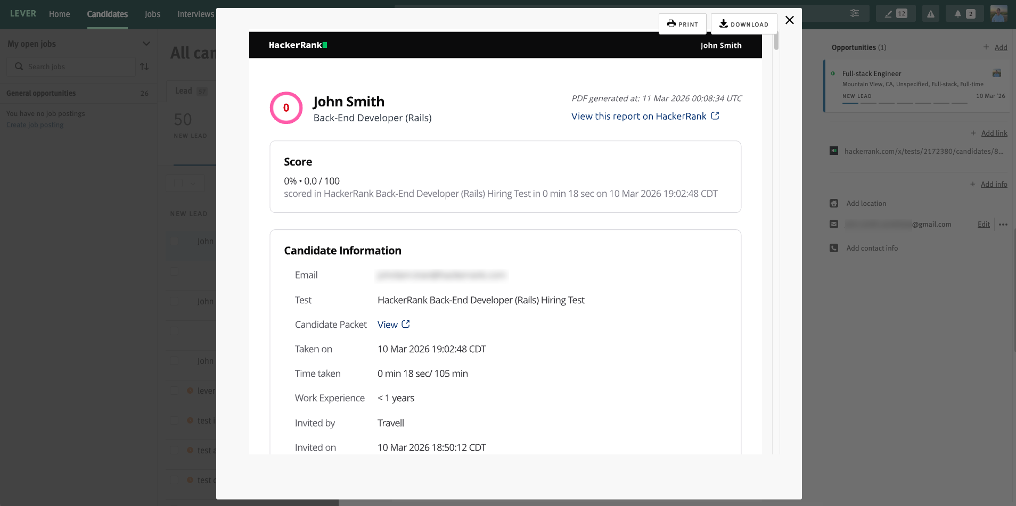Click the report modal vertical scrollbar
1016x506 pixels.
776,41
